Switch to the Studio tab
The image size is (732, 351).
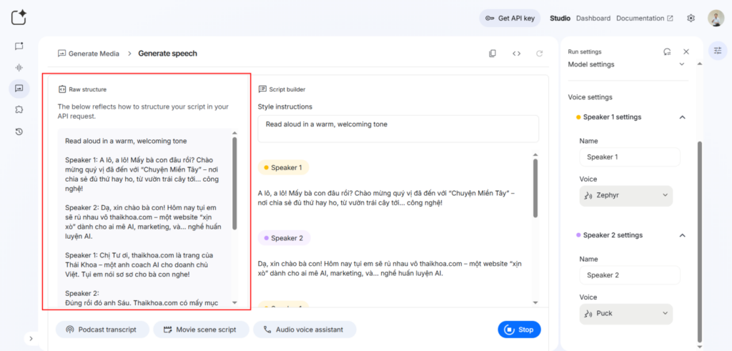click(x=560, y=18)
